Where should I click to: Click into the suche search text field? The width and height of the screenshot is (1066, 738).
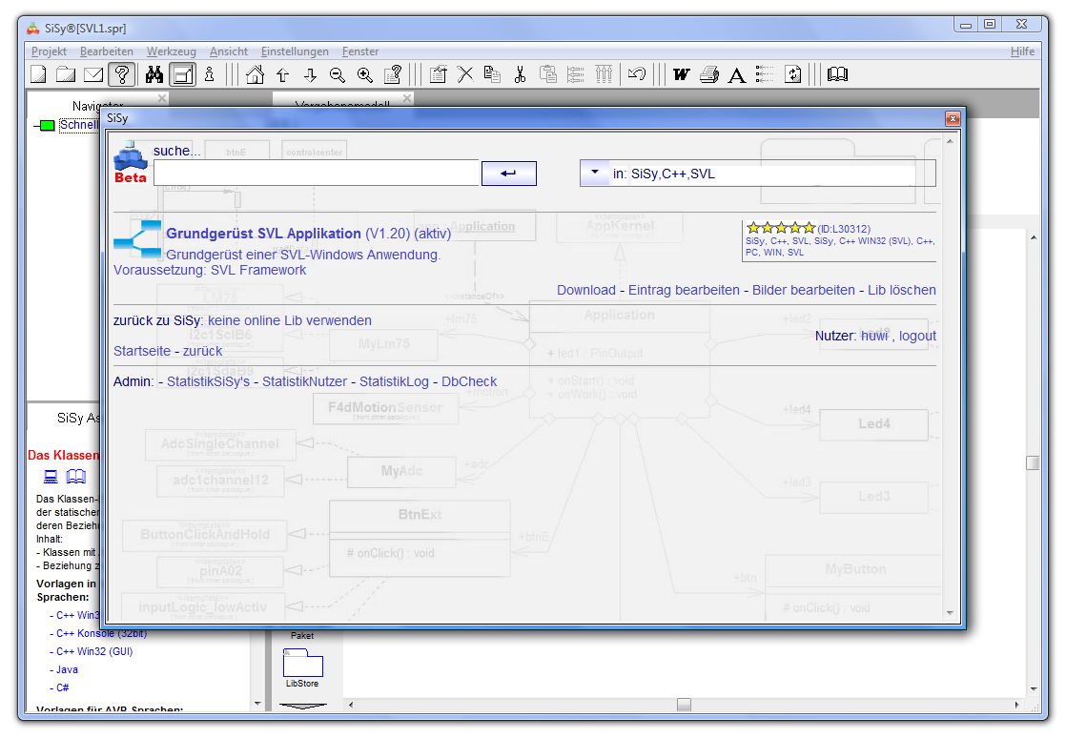316,173
